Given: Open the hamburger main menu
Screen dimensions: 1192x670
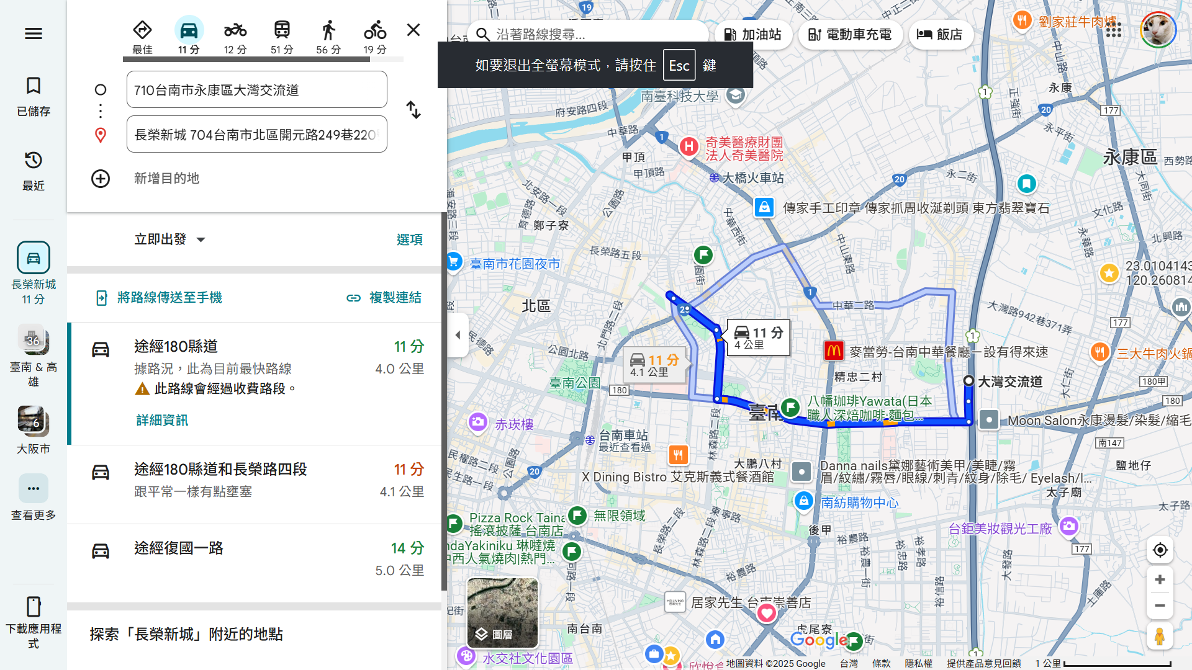Looking at the screenshot, I should [34, 33].
